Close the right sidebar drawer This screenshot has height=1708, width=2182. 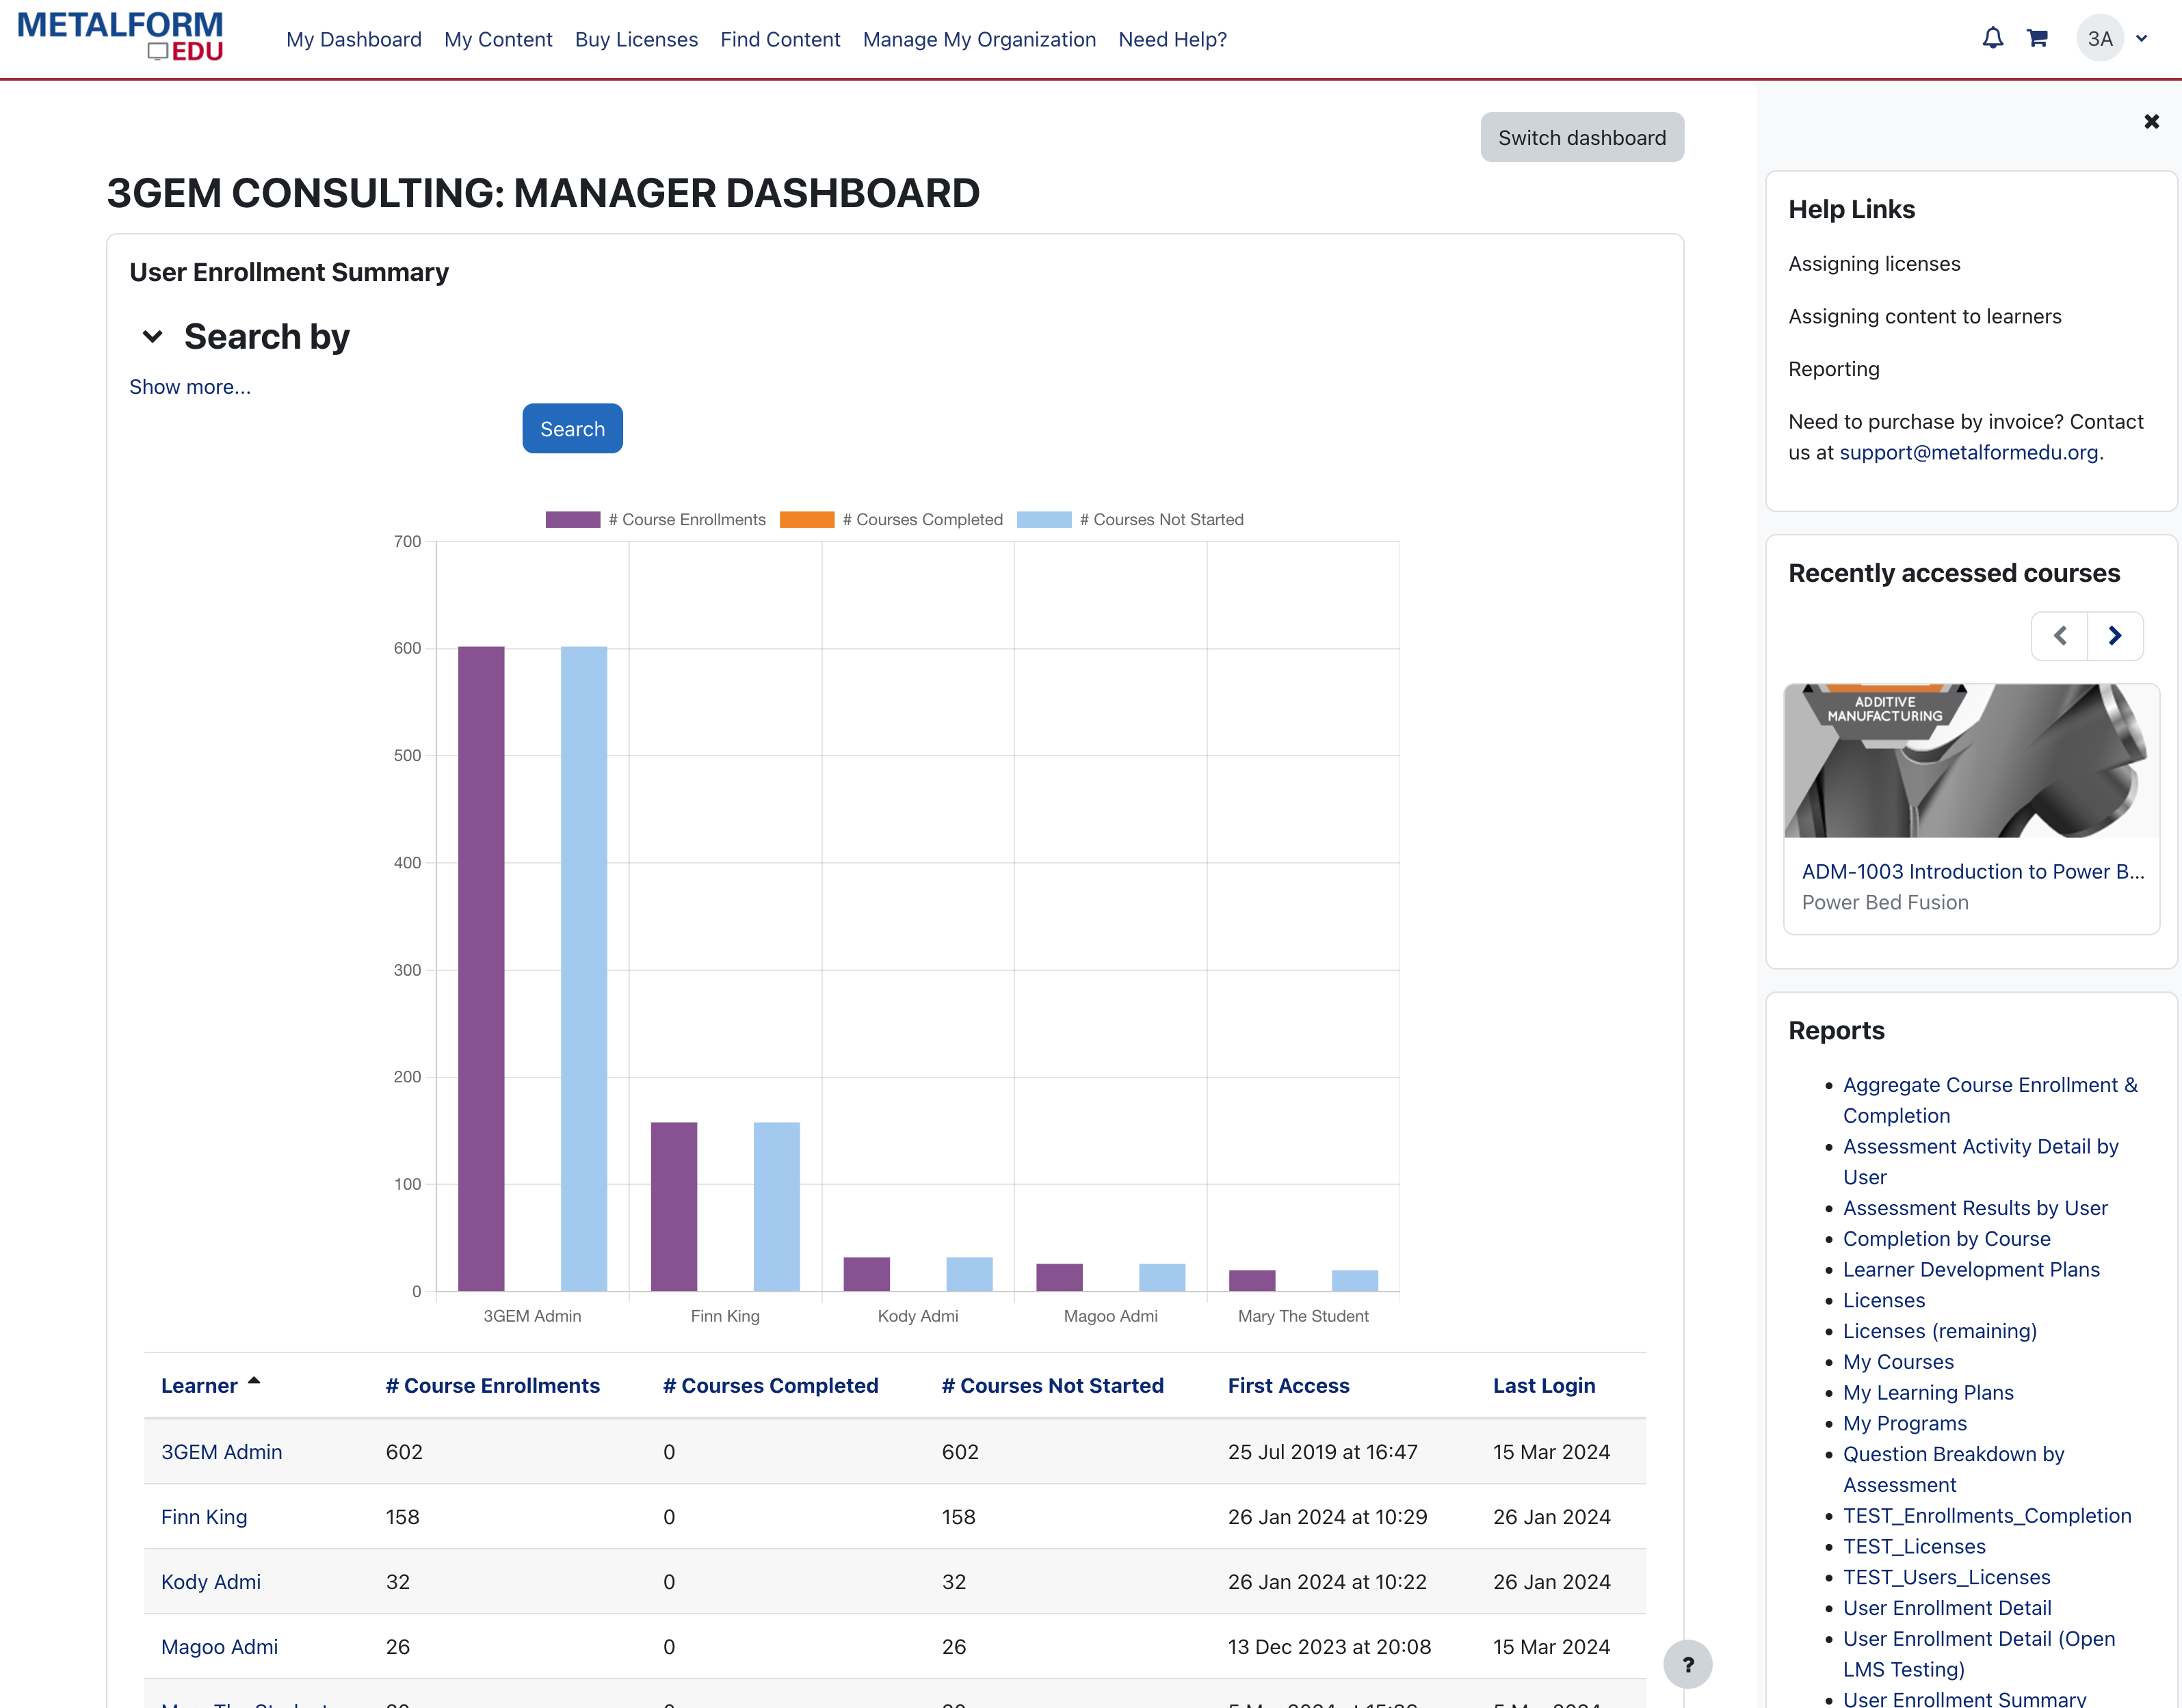(x=2151, y=122)
